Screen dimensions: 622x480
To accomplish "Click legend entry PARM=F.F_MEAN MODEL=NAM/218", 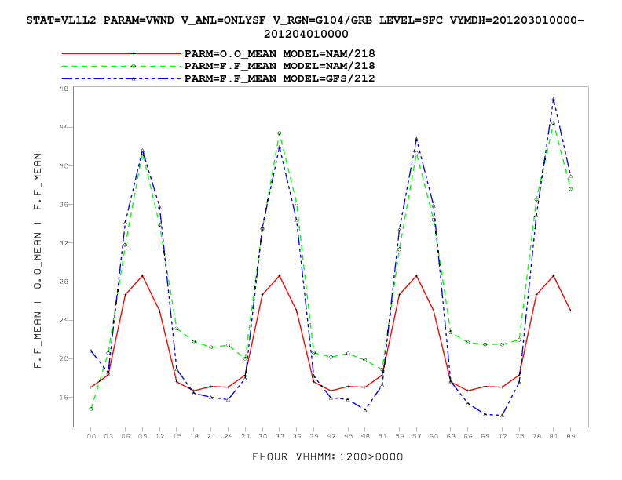I will pyautogui.click(x=280, y=66).
